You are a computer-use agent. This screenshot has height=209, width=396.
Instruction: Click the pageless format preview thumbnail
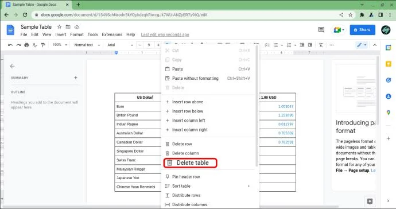pyautogui.click(x=356, y=88)
